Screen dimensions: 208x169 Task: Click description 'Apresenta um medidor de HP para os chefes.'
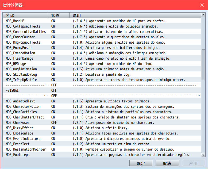point(127,21)
